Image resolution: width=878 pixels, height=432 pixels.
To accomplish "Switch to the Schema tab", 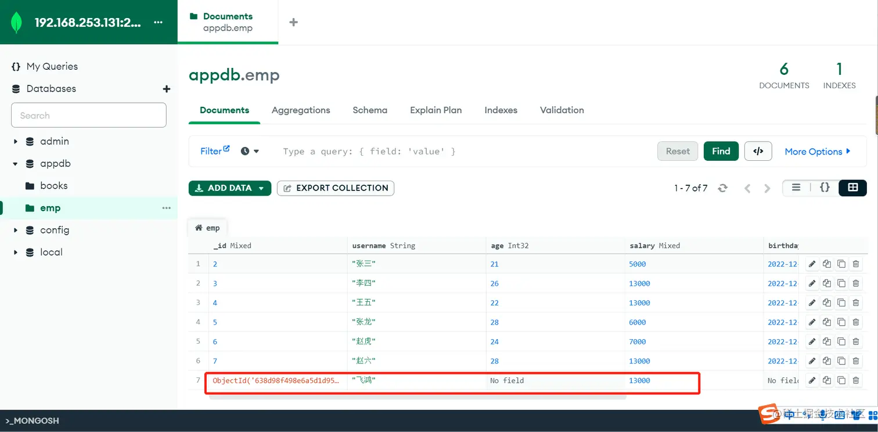I will (x=370, y=110).
